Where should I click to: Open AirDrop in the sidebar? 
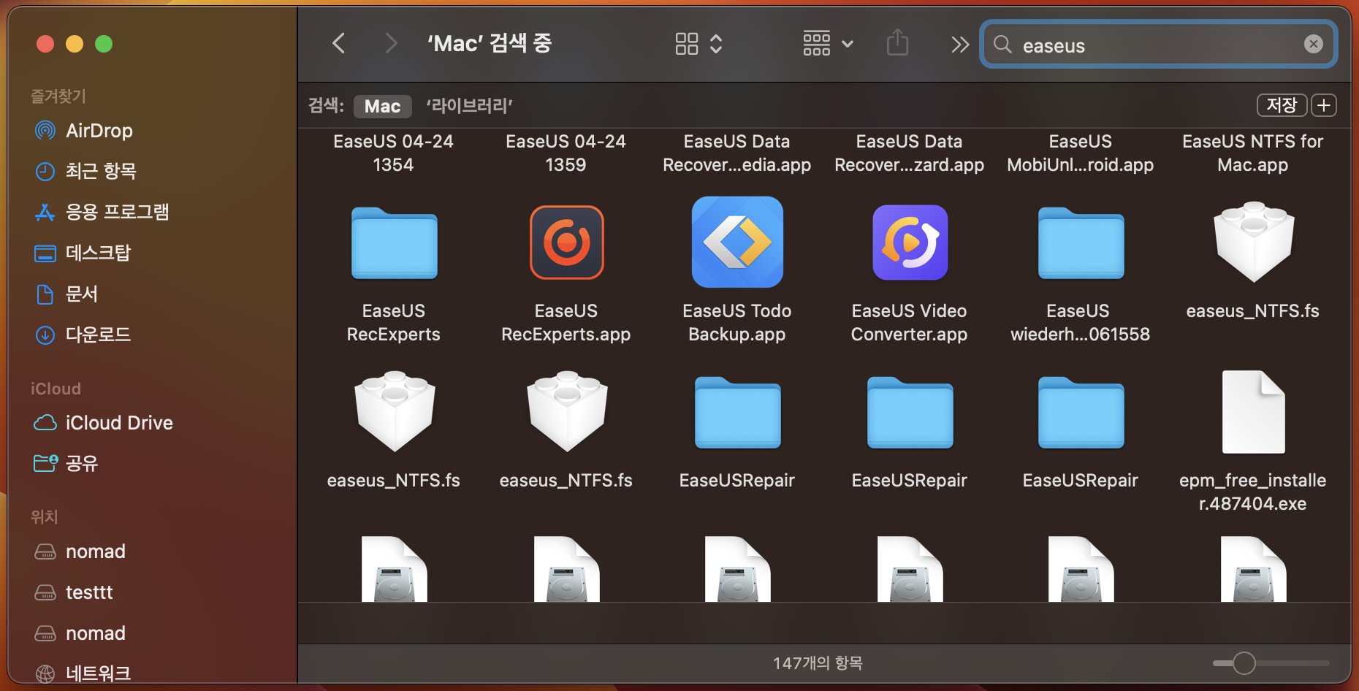[99, 131]
